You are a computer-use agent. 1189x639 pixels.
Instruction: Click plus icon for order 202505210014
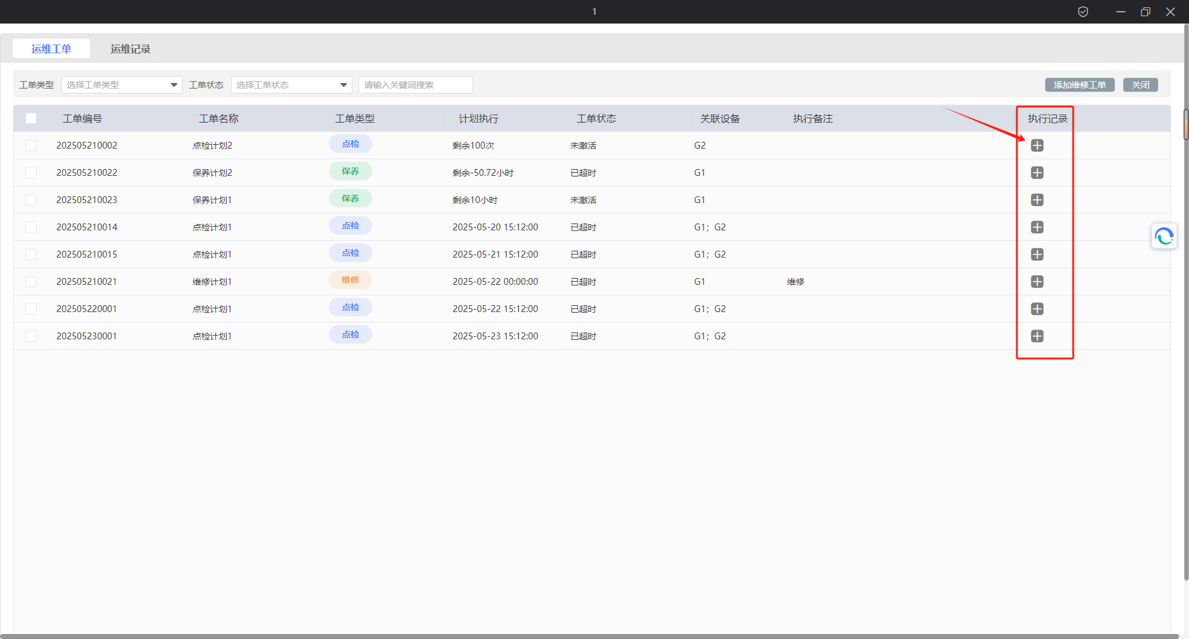pyautogui.click(x=1037, y=227)
